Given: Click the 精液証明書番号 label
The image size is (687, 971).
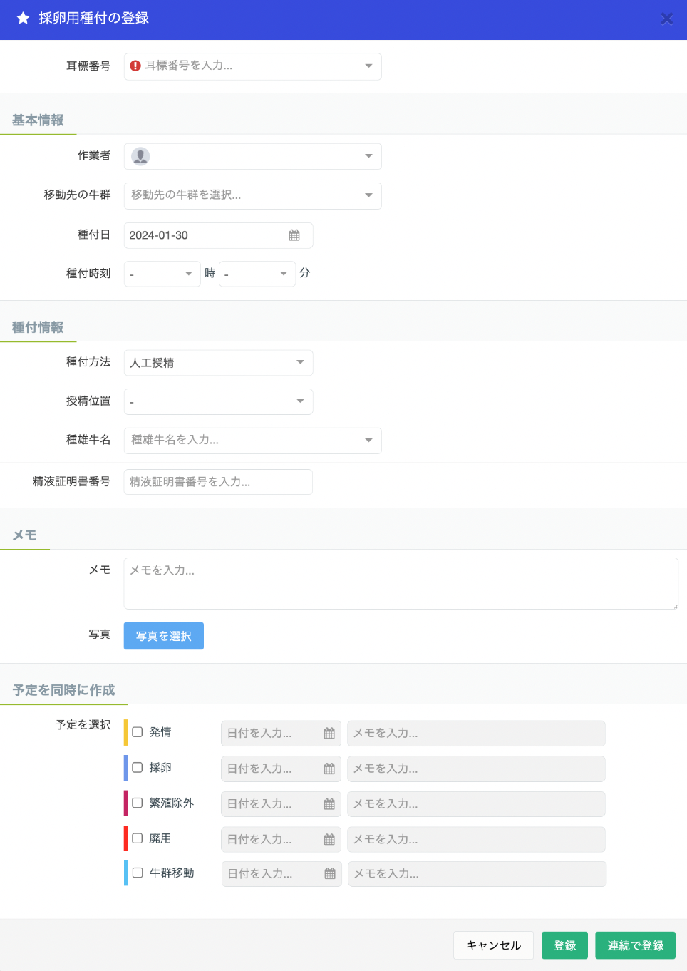Looking at the screenshot, I should (72, 482).
